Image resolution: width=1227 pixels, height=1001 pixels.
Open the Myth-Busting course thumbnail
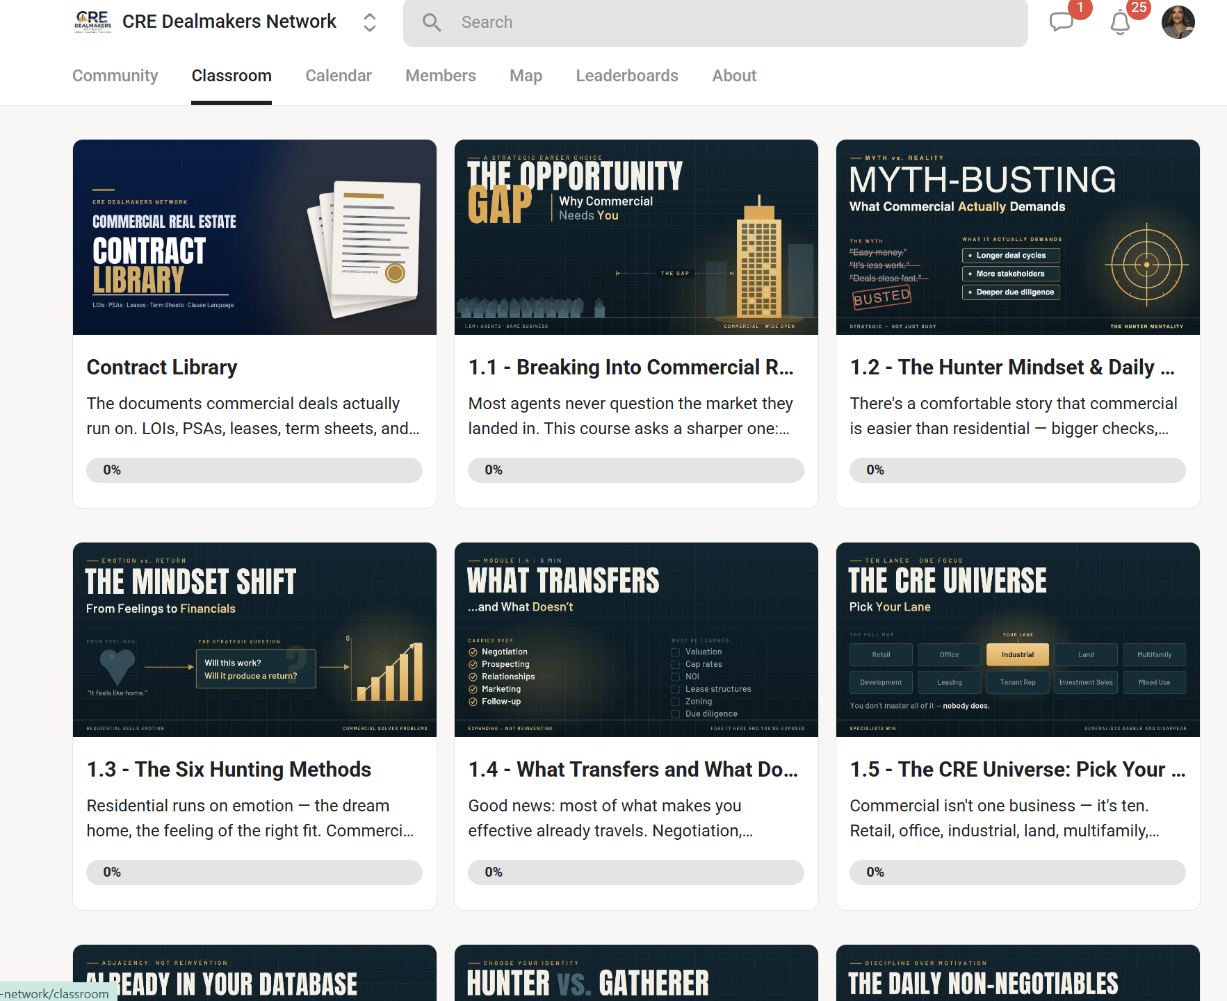(1018, 237)
